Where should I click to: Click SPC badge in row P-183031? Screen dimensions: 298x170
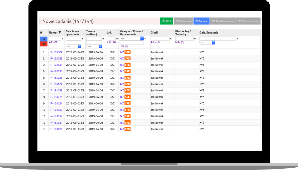(x=128, y=65)
